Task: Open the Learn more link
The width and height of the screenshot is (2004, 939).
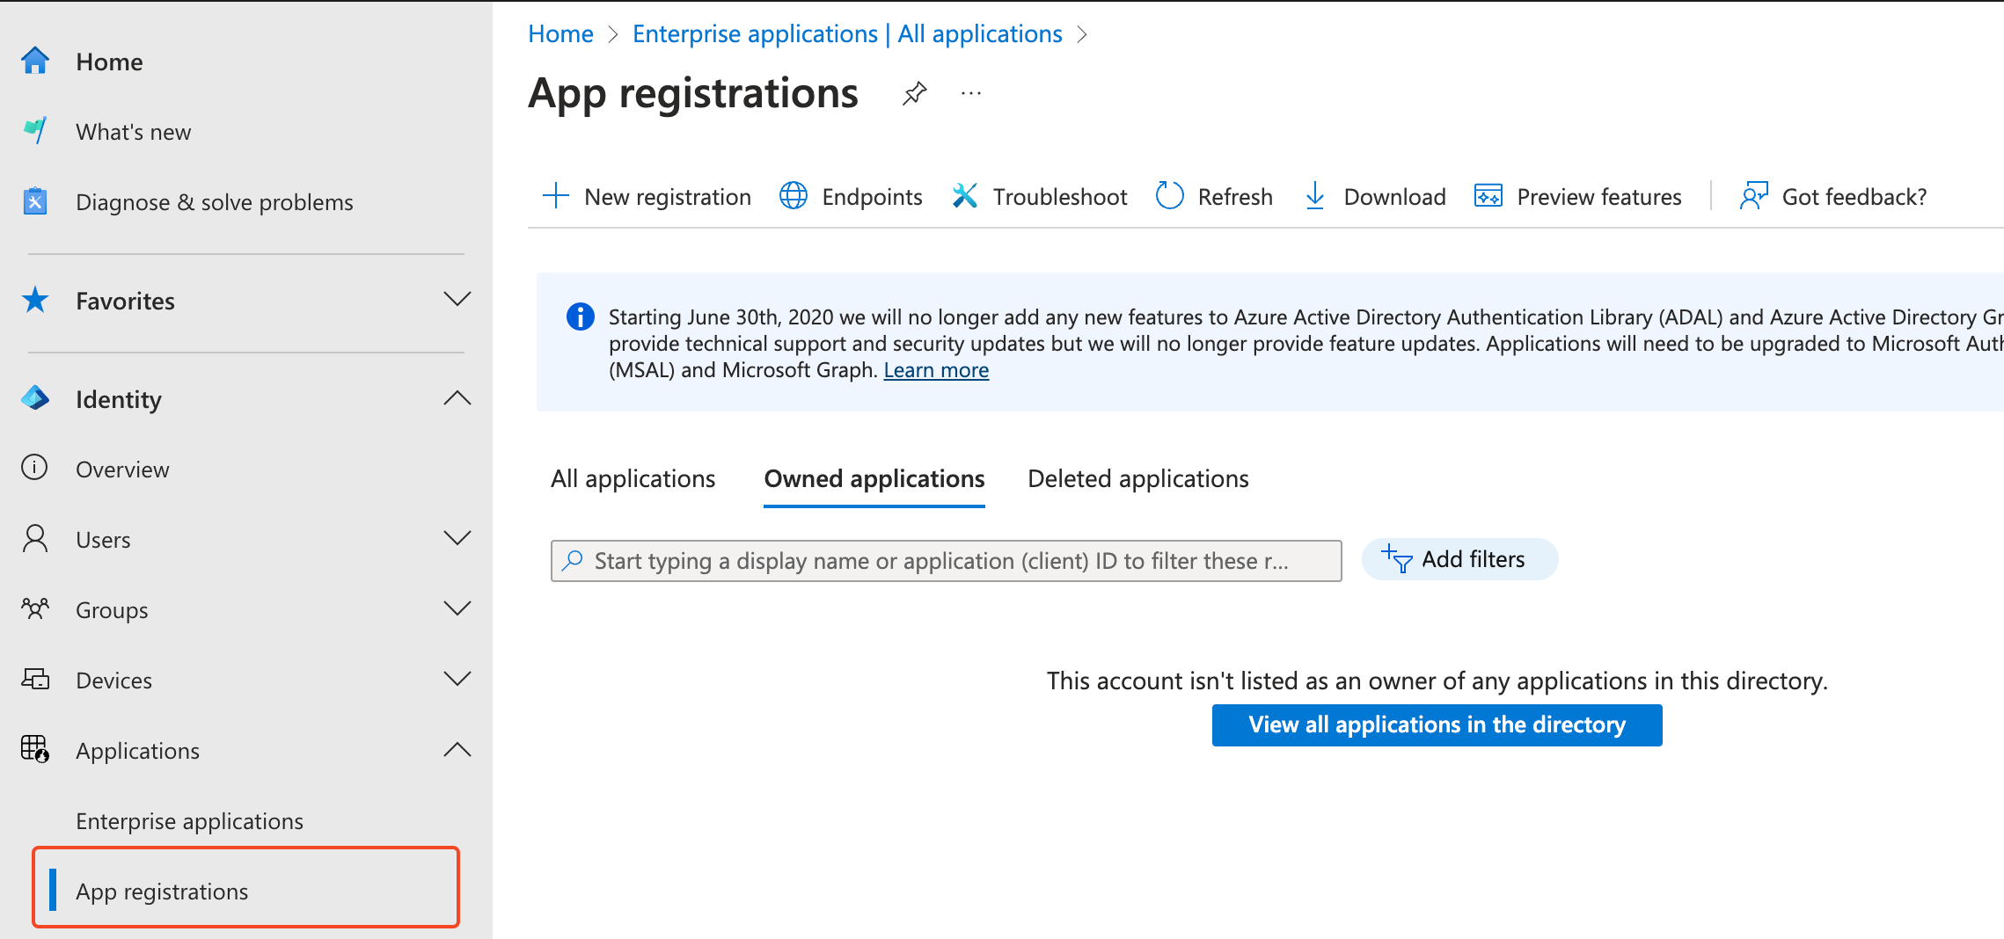Action: 936,370
